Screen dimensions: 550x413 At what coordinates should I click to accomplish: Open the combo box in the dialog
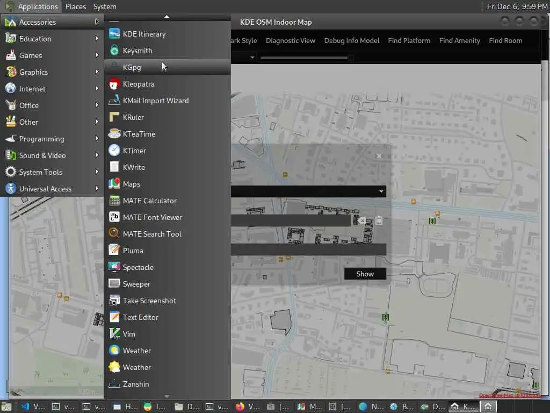point(308,191)
